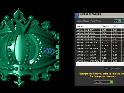Select the White Gold:14K PdW row
This screenshot has width=124, height=93.
point(100,61)
